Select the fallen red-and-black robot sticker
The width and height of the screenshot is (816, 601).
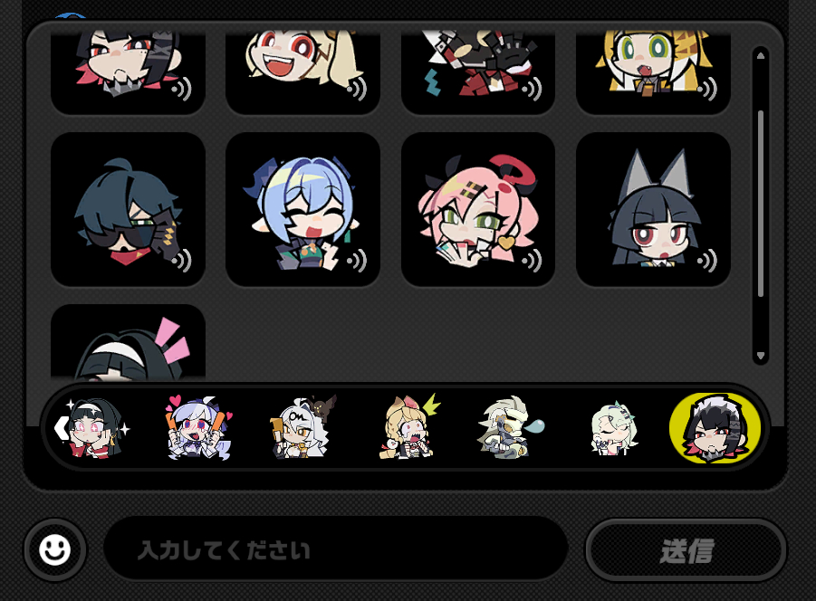click(477, 72)
